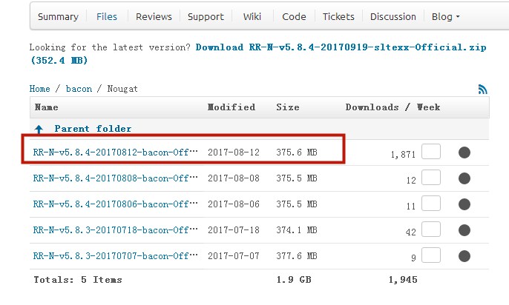This screenshot has width=509, height=305.
Task: Click info circle icon for 20170707 file
Action: [x=464, y=256]
